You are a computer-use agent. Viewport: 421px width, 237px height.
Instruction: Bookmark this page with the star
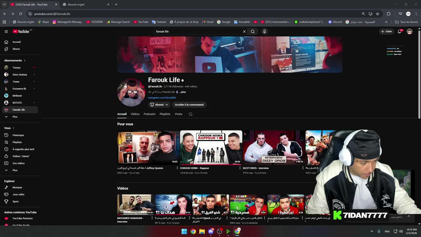click(x=378, y=14)
